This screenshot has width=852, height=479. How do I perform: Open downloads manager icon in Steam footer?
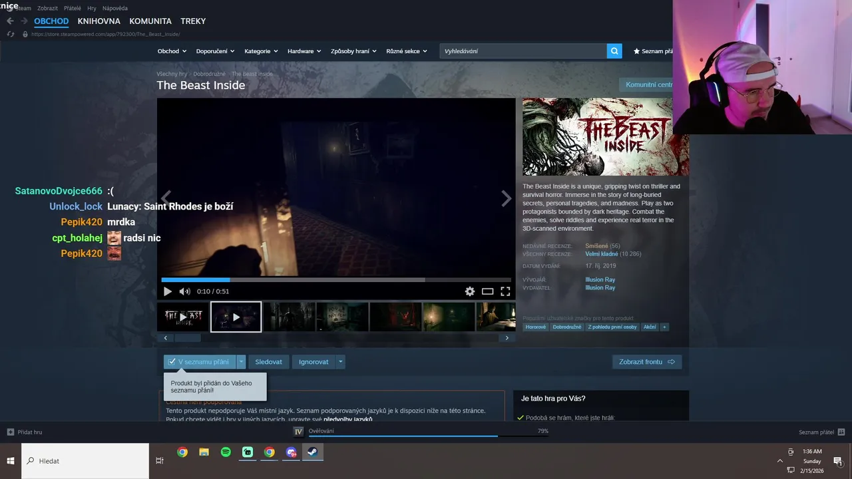299,432
